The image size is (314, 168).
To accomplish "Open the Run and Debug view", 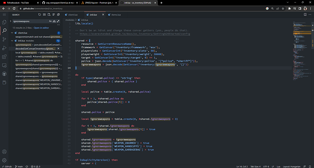I will [4, 48].
